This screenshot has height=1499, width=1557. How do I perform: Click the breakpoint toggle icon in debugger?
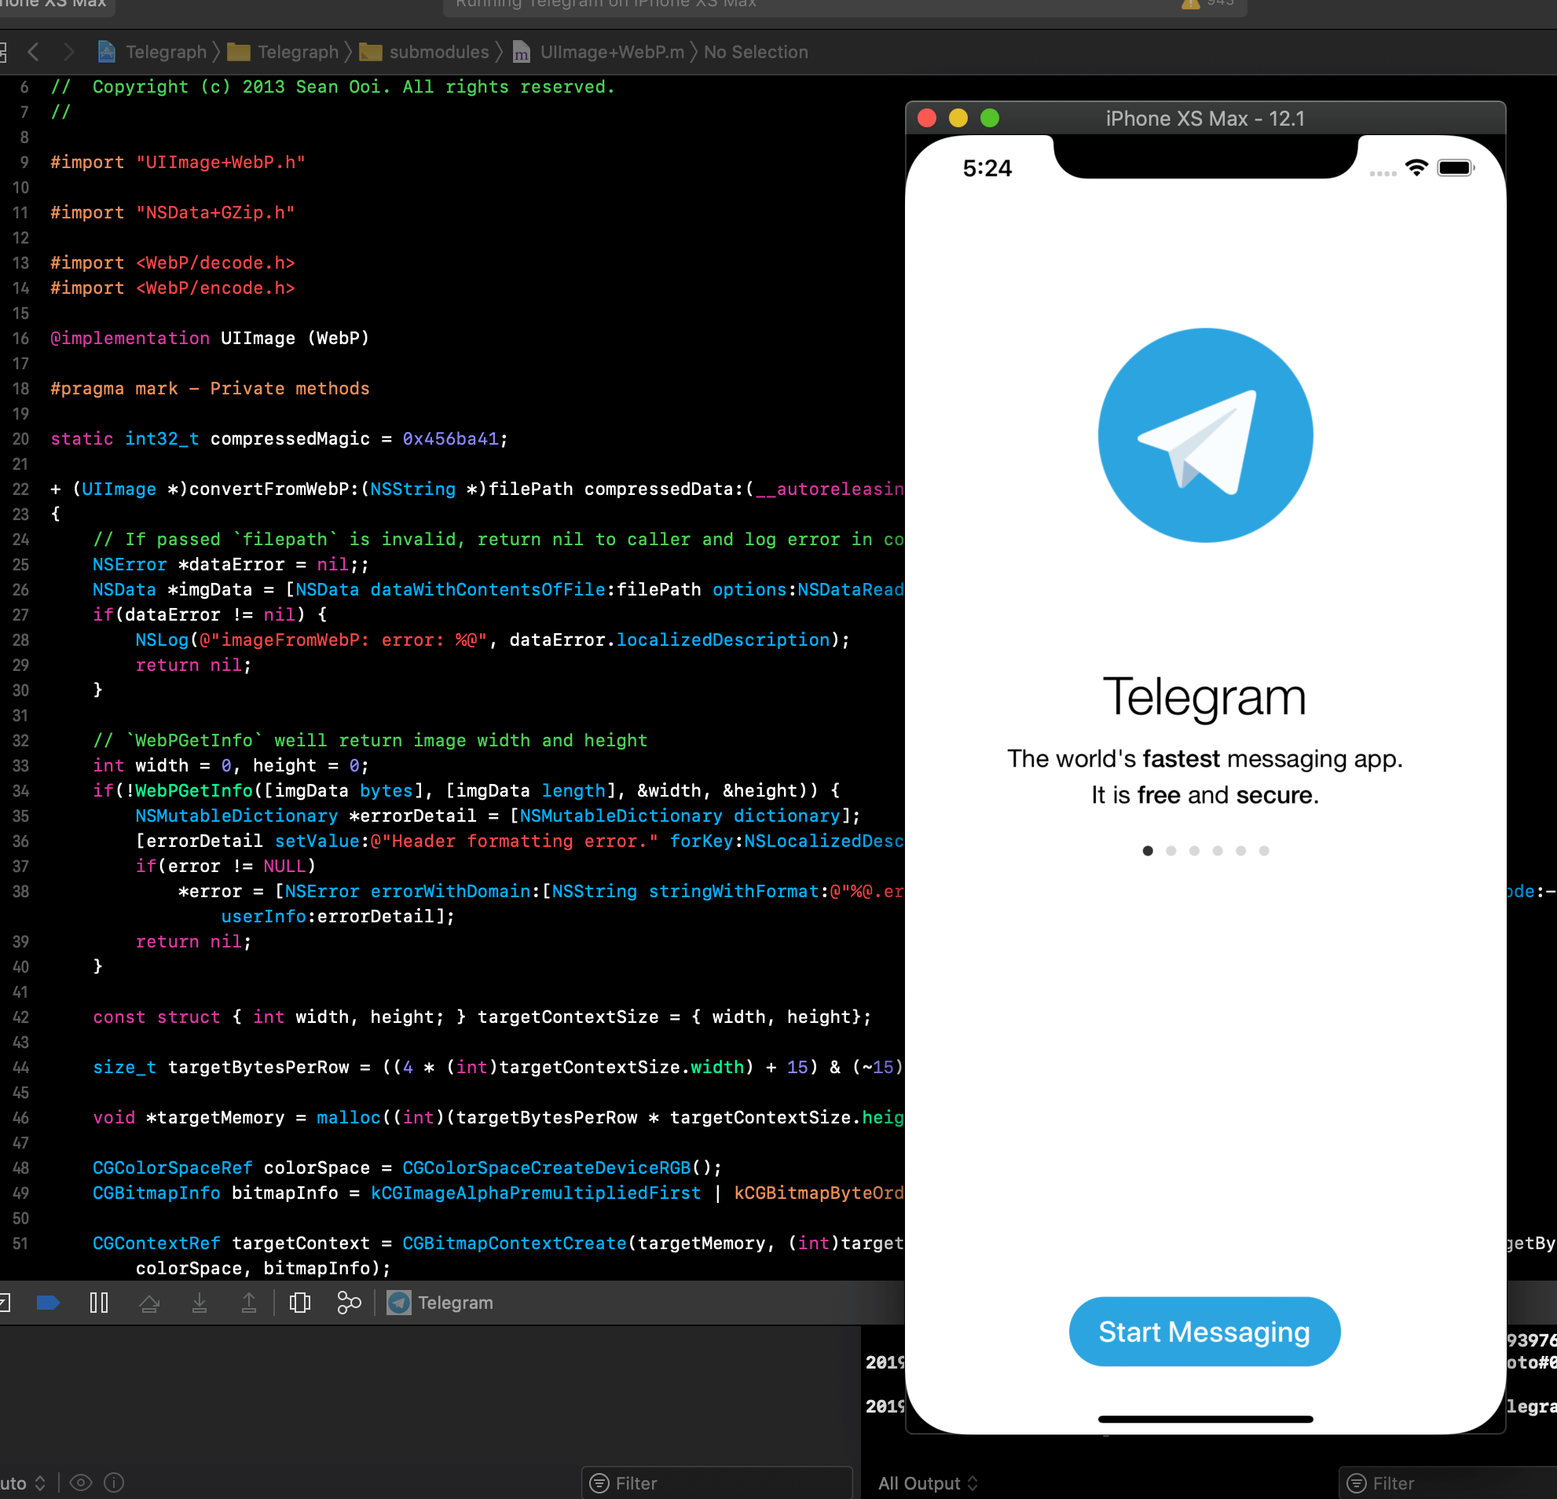click(49, 1303)
